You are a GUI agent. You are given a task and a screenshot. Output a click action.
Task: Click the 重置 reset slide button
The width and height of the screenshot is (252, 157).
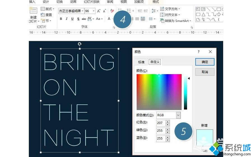click(x=46, y=15)
